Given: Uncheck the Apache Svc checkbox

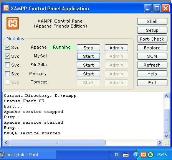Looking at the screenshot, I should point(7,47).
